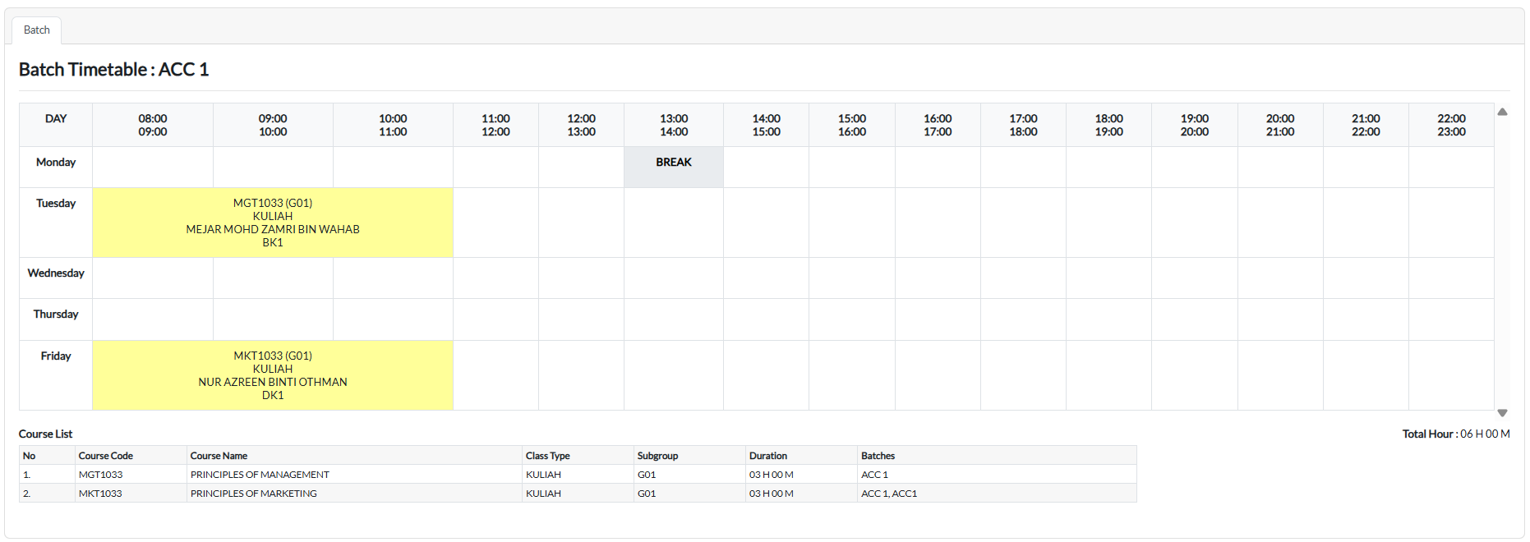This screenshot has height=542, width=1530.
Task: Click the Friday row label
Action: [56, 356]
